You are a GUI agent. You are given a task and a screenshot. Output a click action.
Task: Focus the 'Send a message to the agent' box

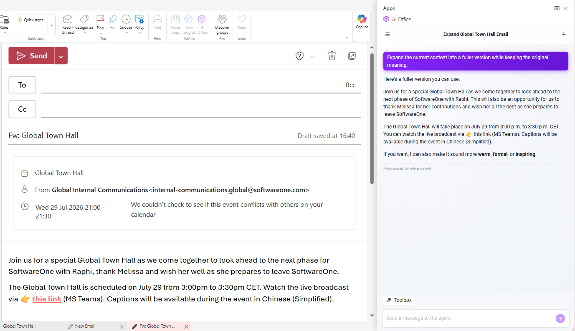click(x=469, y=318)
